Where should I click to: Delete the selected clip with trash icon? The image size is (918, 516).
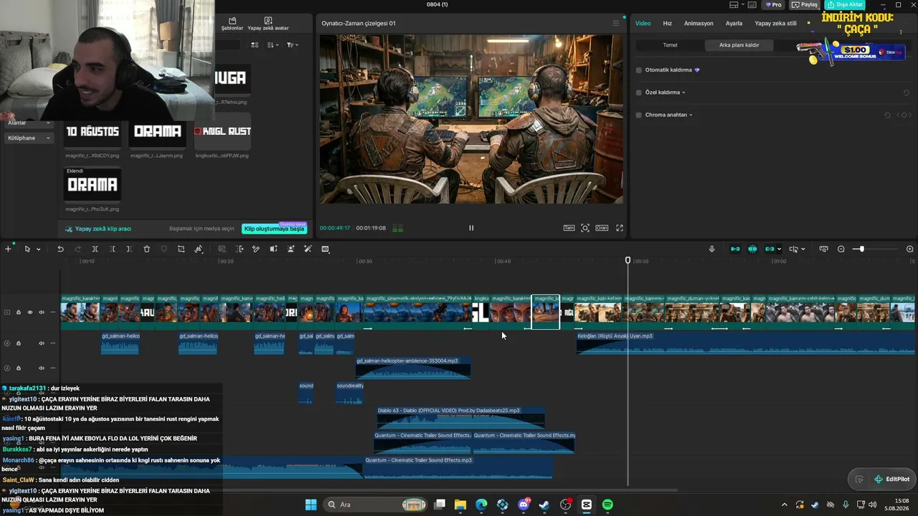(x=146, y=249)
